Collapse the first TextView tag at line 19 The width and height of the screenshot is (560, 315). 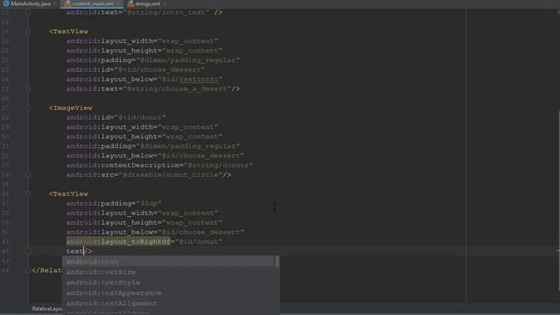coord(28,31)
